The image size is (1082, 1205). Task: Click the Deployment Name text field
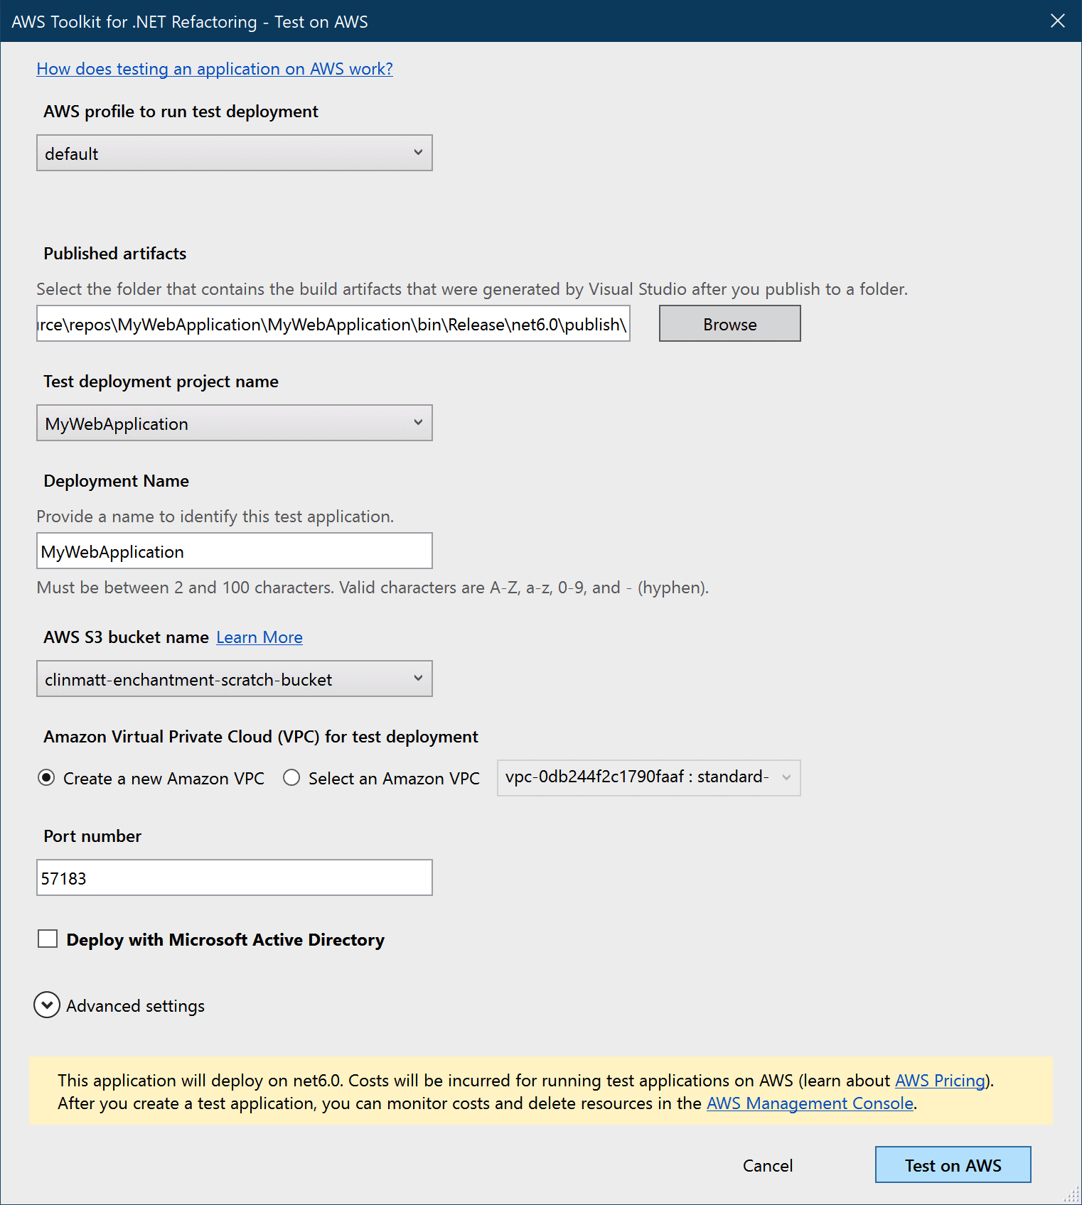234,551
